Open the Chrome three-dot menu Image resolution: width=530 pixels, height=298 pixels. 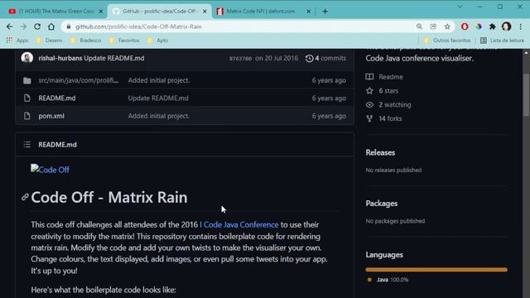tap(521, 26)
